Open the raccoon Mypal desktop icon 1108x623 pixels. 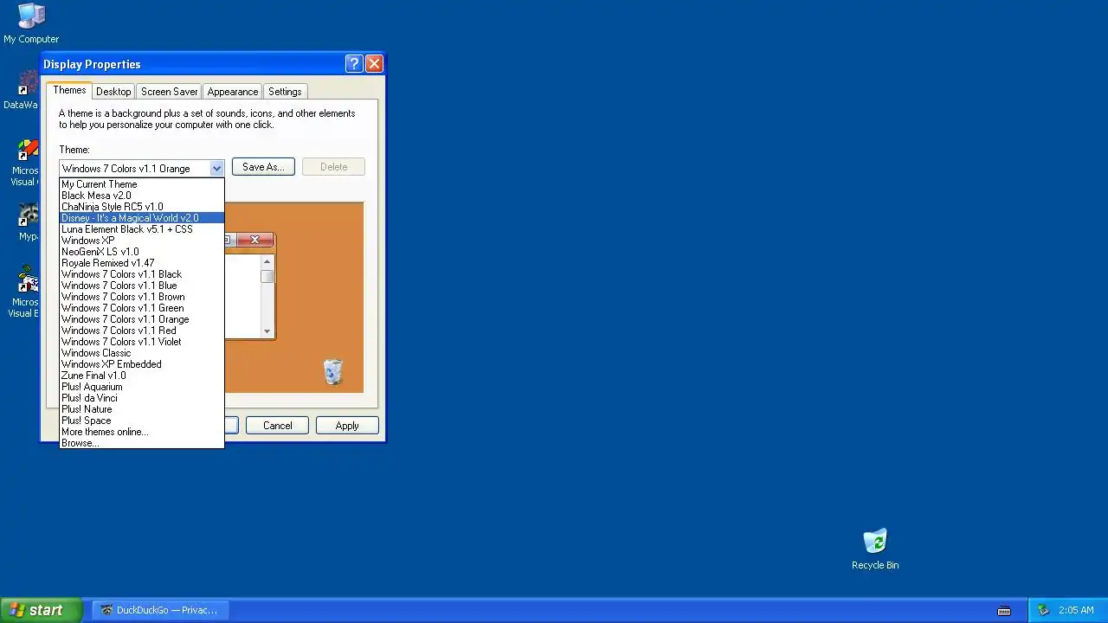[x=29, y=222]
